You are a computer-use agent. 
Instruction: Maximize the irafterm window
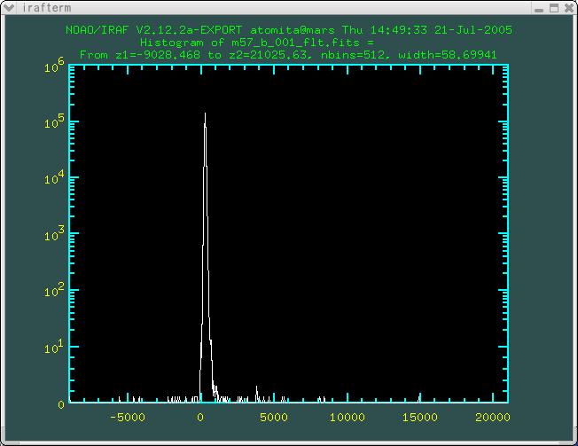coord(554,8)
